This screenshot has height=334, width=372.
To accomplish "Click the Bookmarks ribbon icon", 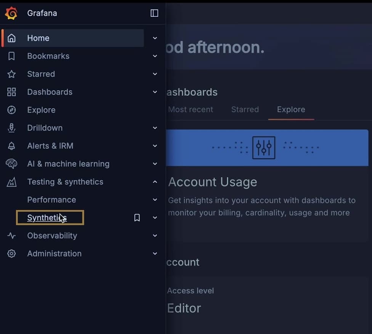I will click(x=11, y=56).
